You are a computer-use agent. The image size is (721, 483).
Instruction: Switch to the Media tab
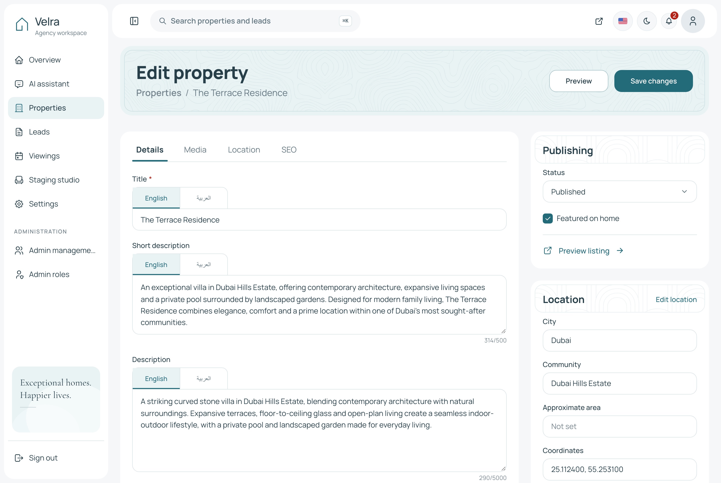click(x=195, y=150)
